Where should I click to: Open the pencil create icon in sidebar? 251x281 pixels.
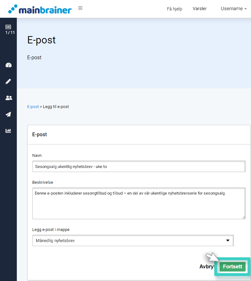pyautogui.click(x=8, y=81)
